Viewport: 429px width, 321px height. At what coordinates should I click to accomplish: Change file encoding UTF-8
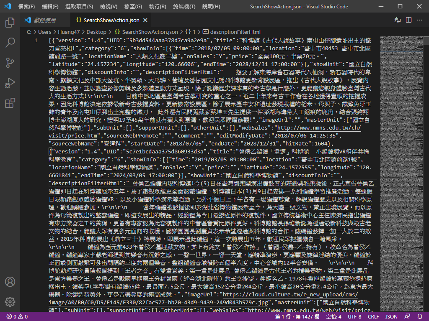(x=354, y=317)
